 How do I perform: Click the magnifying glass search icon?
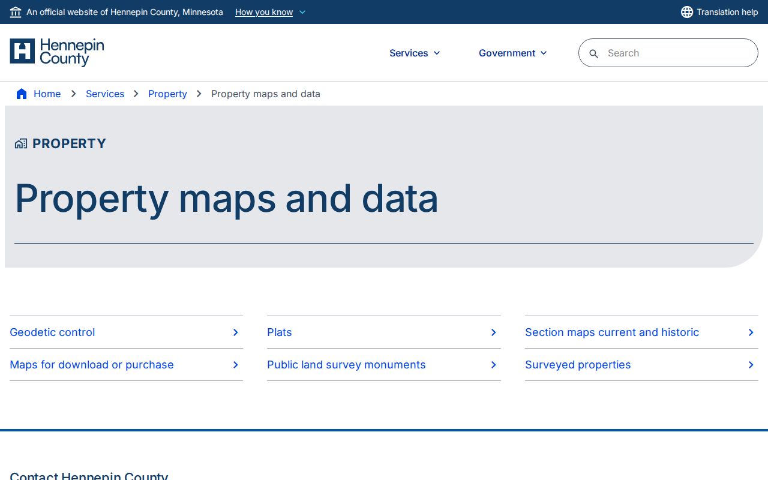(594, 53)
